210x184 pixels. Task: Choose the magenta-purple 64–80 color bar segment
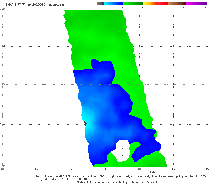tap(196, 3)
